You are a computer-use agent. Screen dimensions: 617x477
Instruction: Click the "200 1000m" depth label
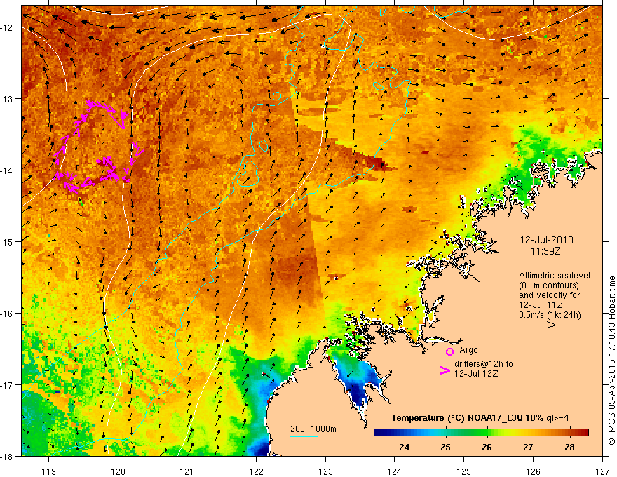click(x=313, y=429)
